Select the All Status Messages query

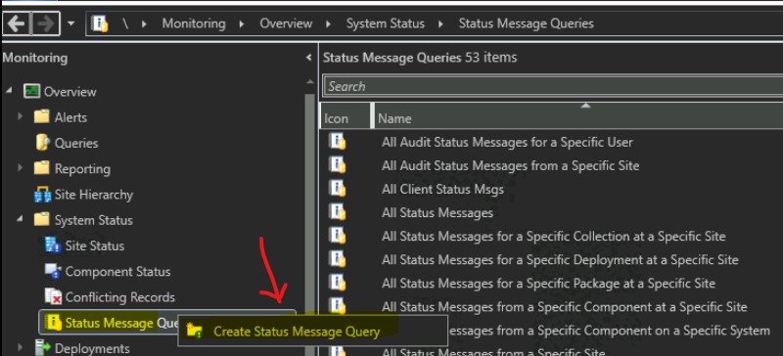437,212
